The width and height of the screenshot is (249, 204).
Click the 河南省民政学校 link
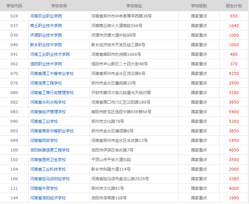click(x=44, y=140)
